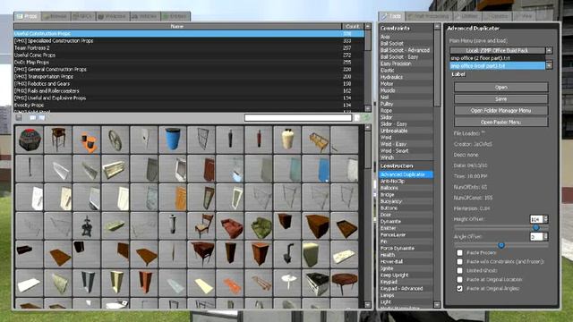Select the Winch tool
Viewport: 573px width, 322px height.
[x=406, y=157]
